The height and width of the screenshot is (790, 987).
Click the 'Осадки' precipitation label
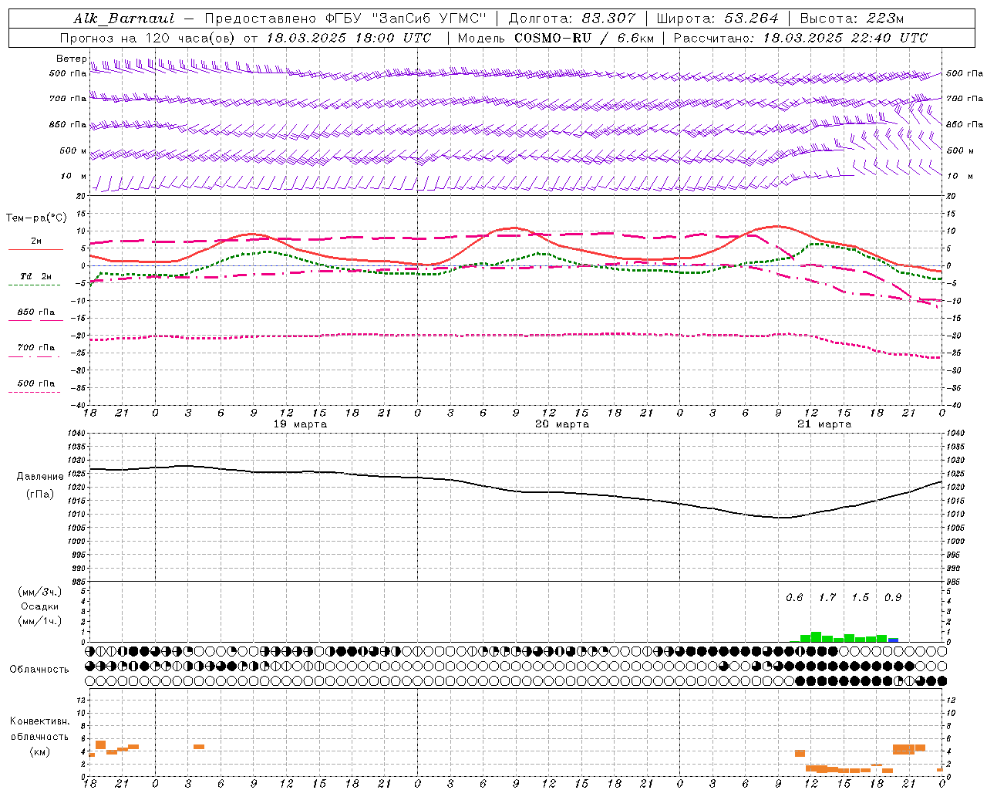40,606
